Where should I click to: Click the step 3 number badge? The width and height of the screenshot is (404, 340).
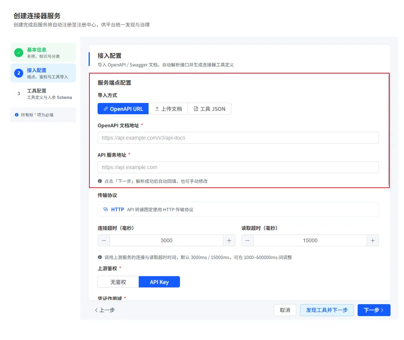[19, 94]
